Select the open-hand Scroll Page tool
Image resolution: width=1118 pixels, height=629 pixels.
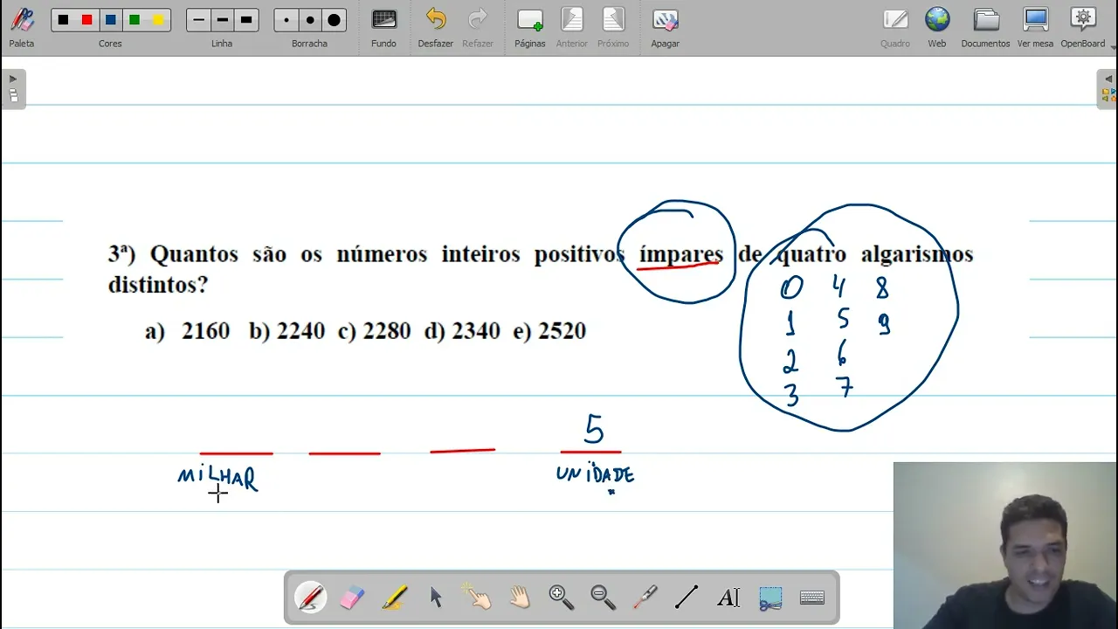coord(520,598)
